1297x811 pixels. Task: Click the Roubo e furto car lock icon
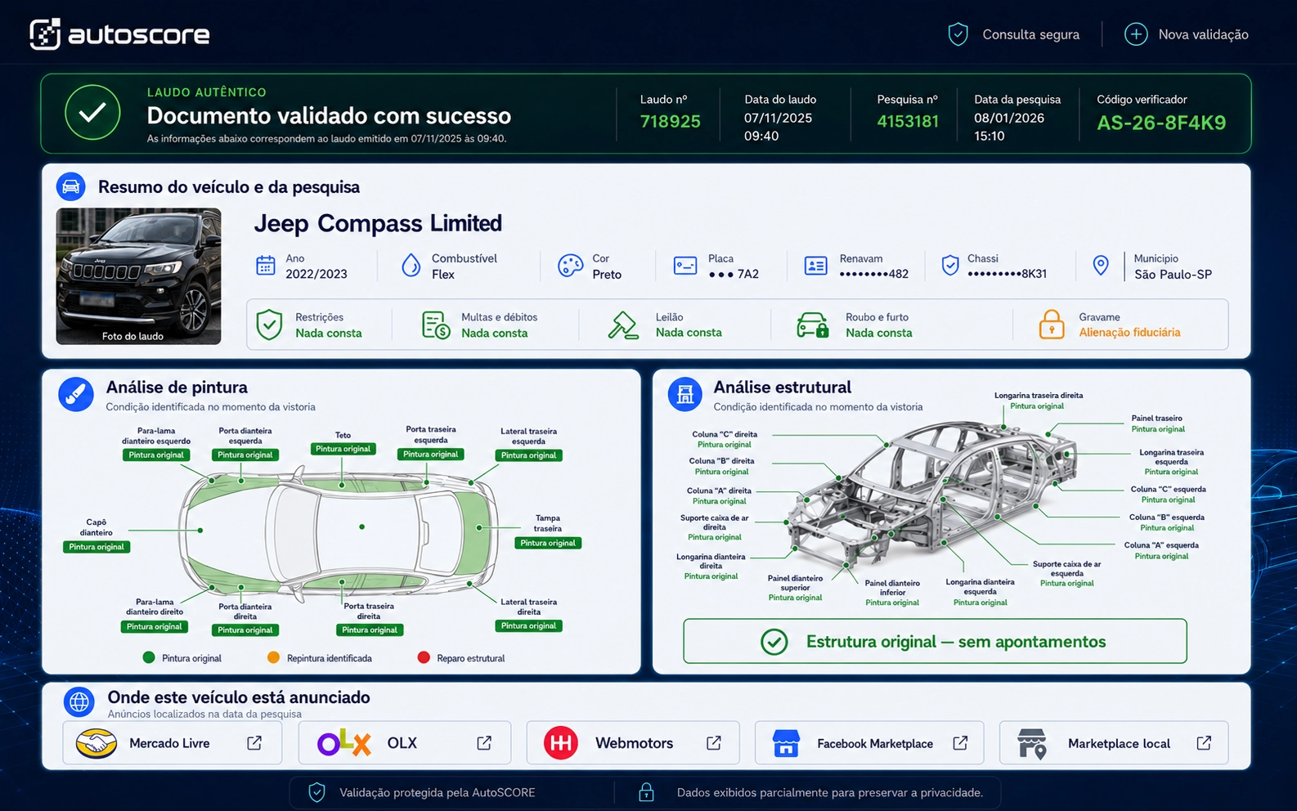click(x=813, y=325)
